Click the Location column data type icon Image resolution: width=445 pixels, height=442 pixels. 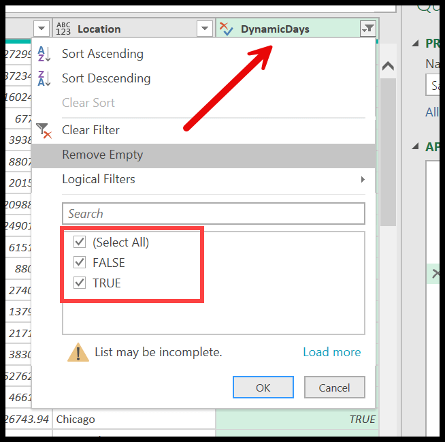(63, 29)
